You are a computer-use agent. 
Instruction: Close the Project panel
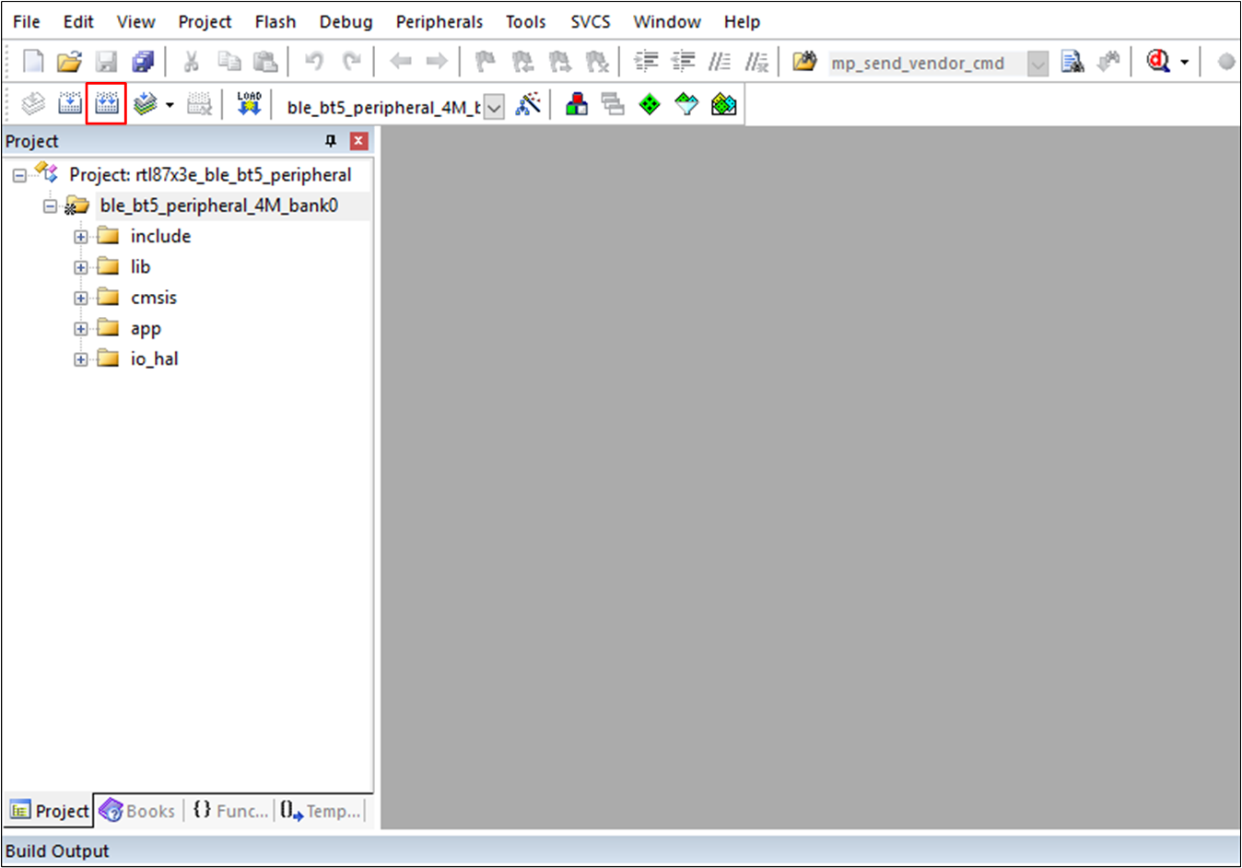pos(359,141)
